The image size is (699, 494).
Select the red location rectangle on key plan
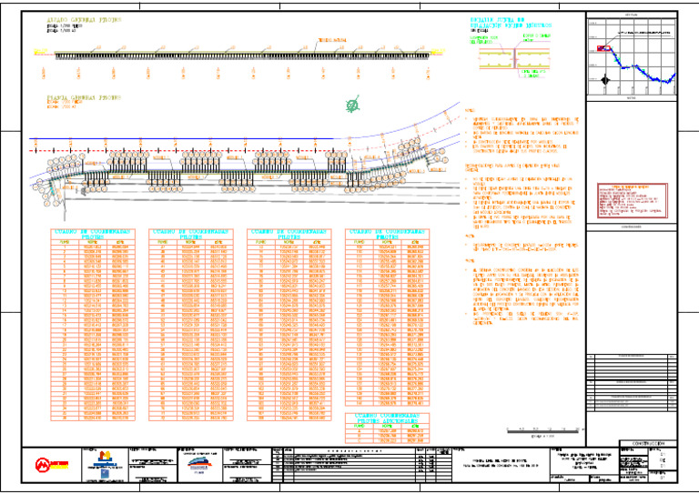tap(603, 48)
